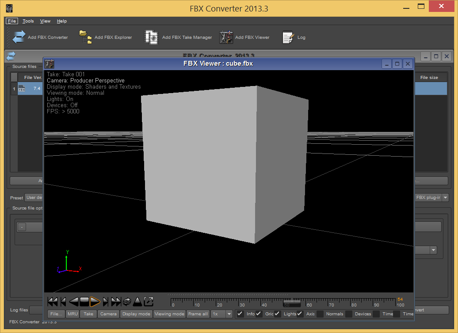The width and height of the screenshot is (458, 333).
Task: Open the Help menu
Action: (x=61, y=21)
